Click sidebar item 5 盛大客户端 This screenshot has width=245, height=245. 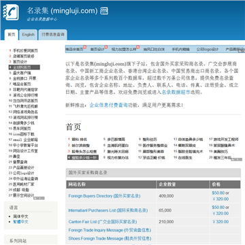(x=22, y=73)
